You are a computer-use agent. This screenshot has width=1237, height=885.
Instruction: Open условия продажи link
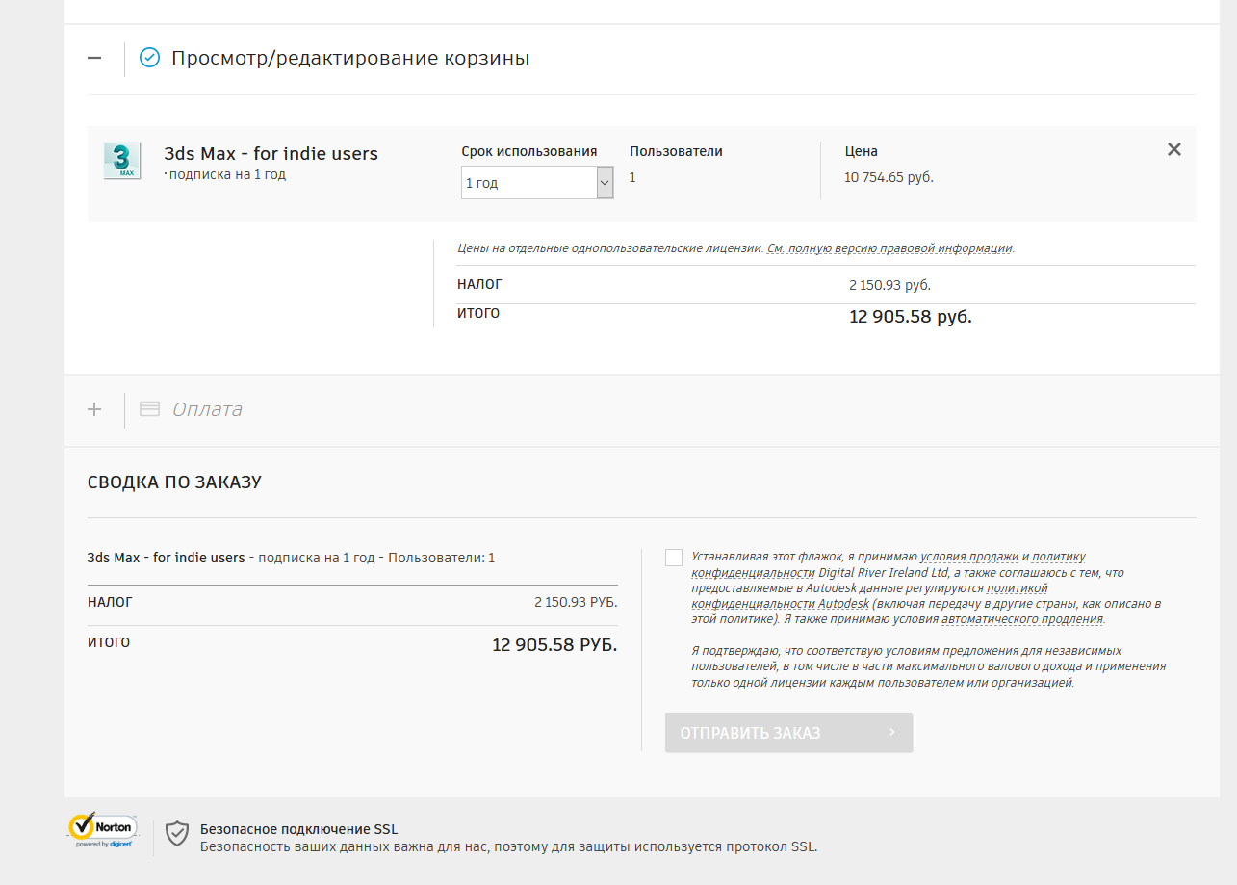tap(968, 557)
